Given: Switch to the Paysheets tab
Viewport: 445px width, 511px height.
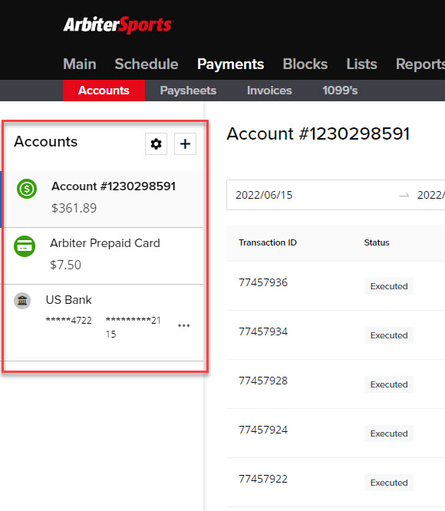Looking at the screenshot, I should (x=188, y=91).
